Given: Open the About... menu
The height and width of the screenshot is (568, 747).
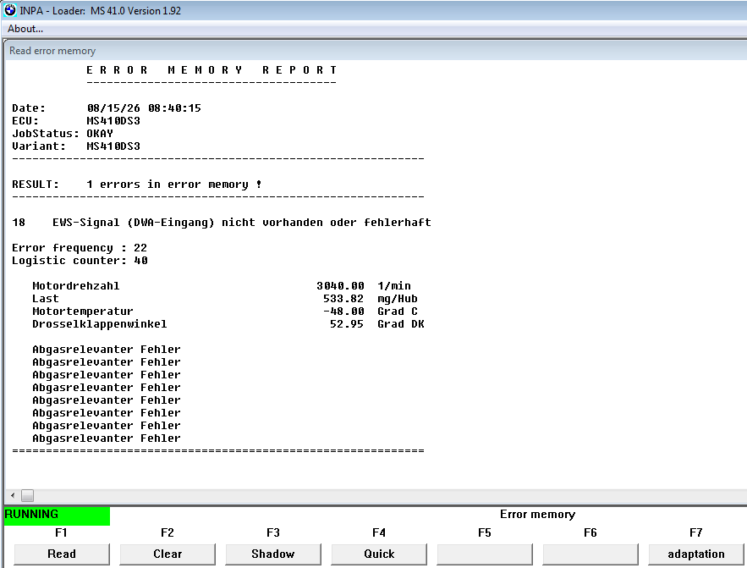Looking at the screenshot, I should 25,29.
